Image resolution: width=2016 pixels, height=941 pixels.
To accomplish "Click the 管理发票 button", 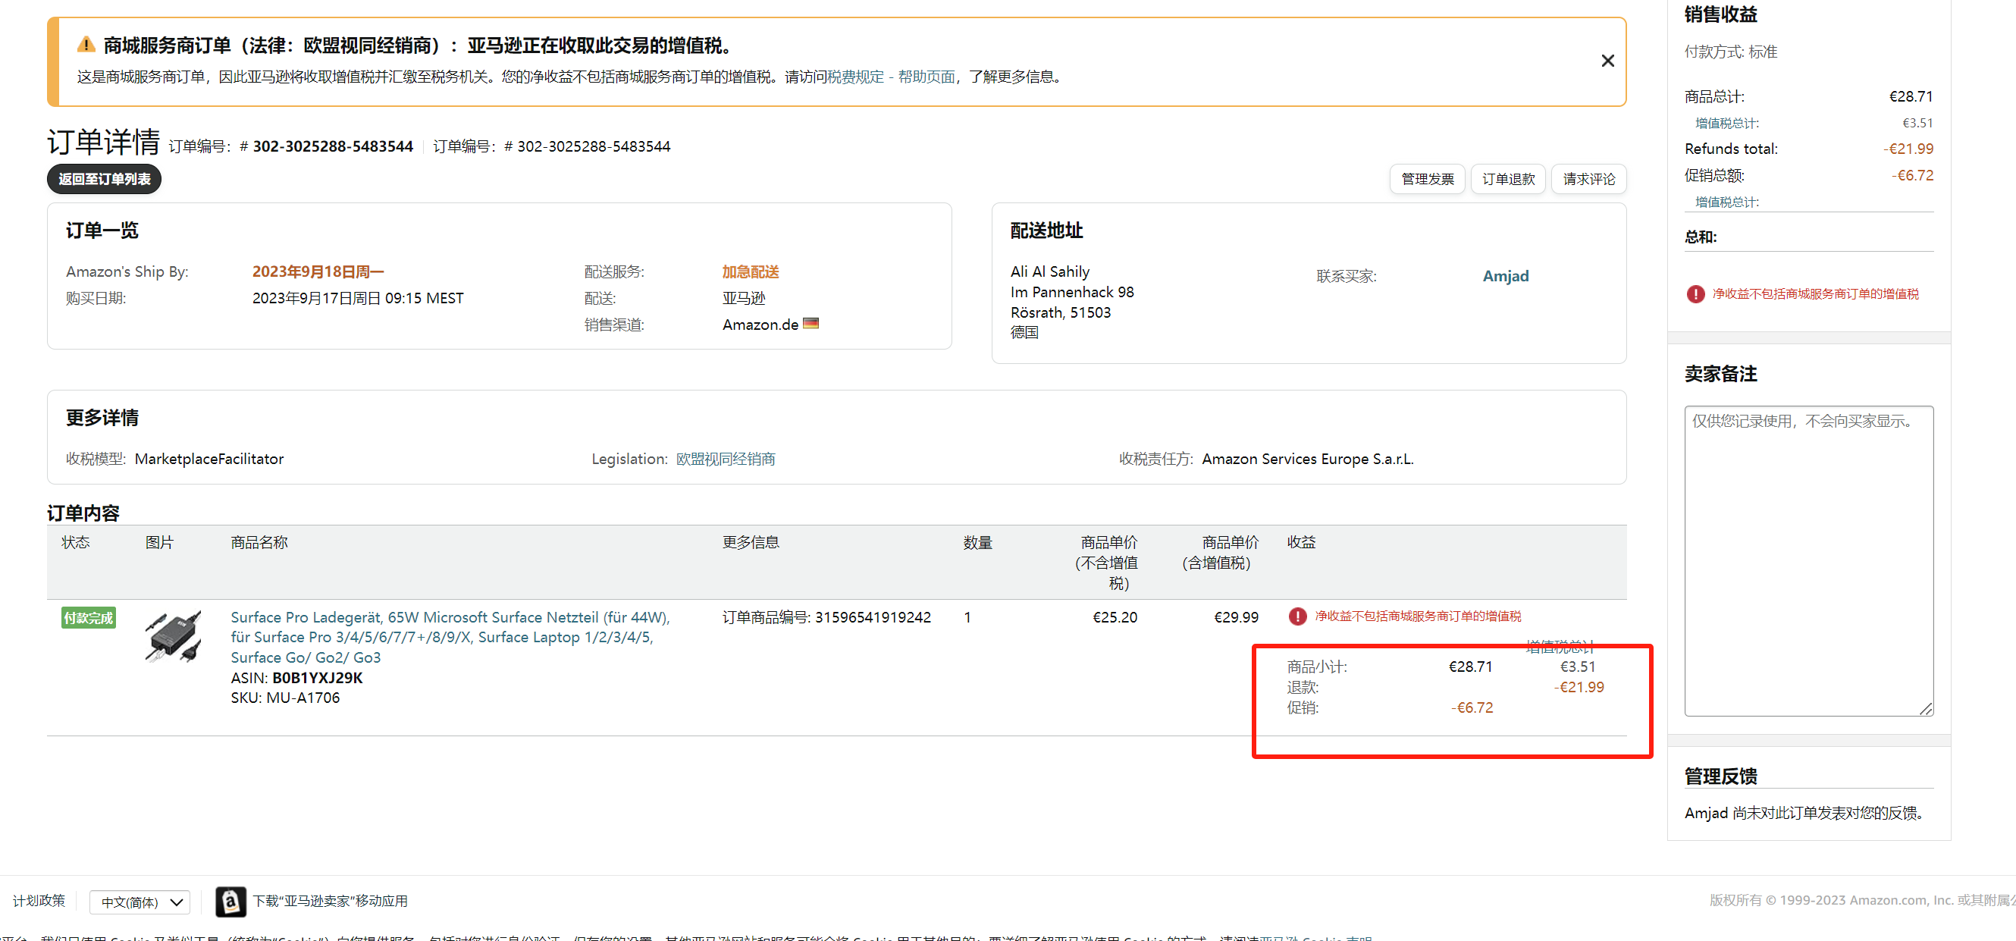I will click(x=1427, y=179).
